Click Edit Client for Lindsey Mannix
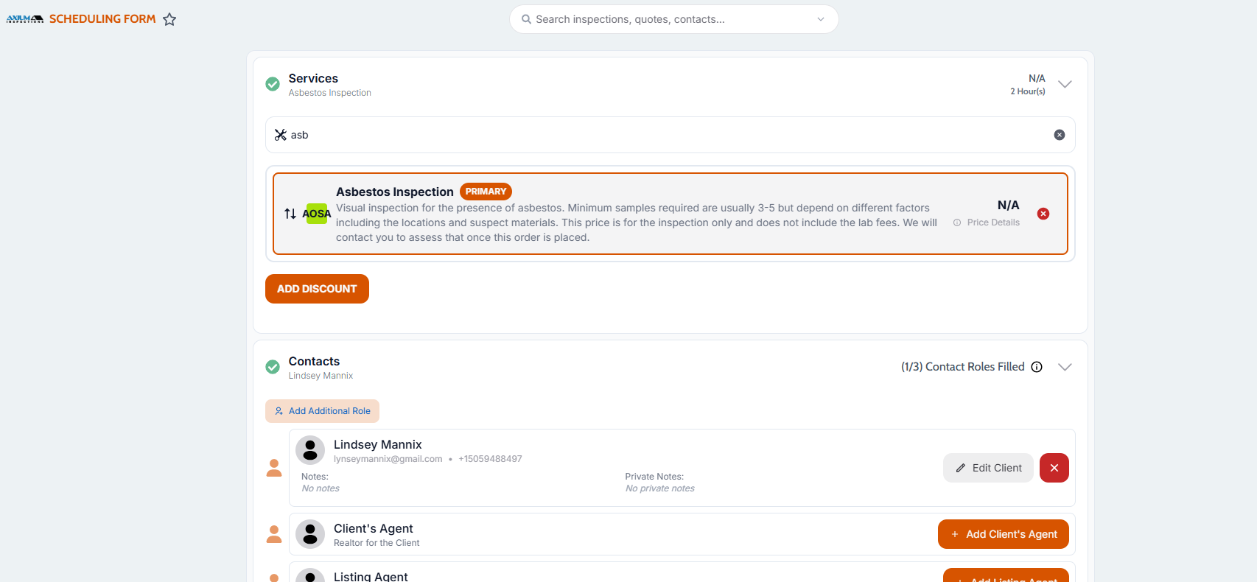Screen dimensions: 1257x582 (x=988, y=468)
